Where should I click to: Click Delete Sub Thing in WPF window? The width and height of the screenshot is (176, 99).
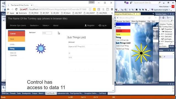click(122, 49)
